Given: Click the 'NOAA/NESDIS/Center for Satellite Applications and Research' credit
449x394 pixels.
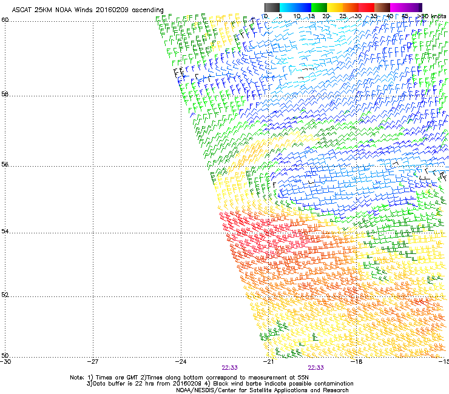Looking at the screenshot, I should (x=262, y=390).
